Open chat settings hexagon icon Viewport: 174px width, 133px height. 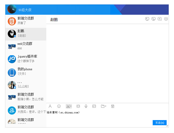[x=166, y=19]
